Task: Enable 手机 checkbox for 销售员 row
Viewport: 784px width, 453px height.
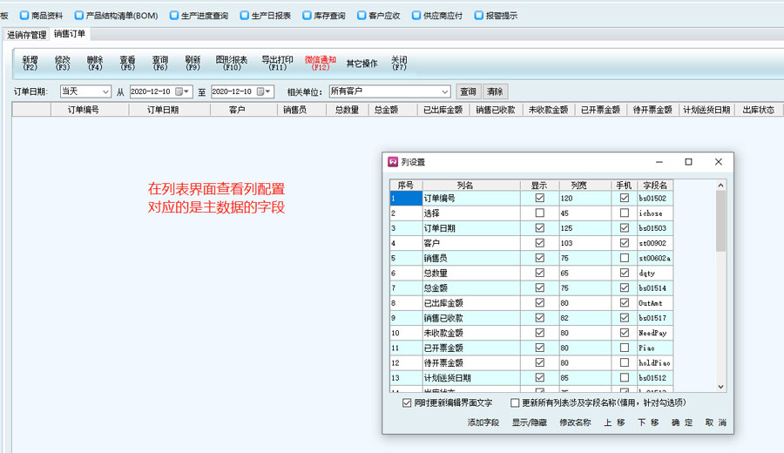Action: point(624,258)
